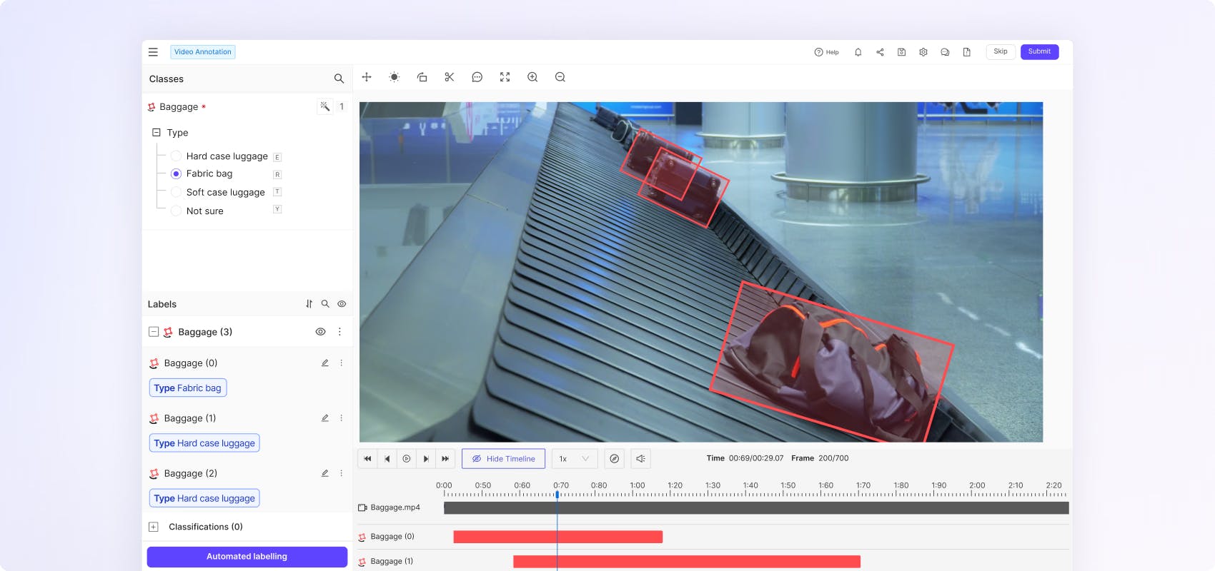
Task: Click the Submit button
Action: 1039,52
